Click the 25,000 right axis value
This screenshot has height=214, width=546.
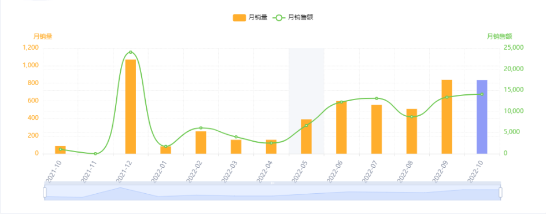[x=514, y=47]
